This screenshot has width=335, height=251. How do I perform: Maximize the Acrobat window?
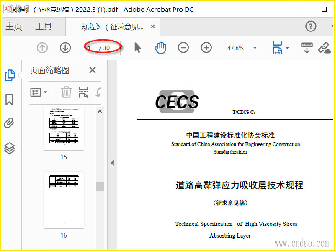[x=324, y=9]
